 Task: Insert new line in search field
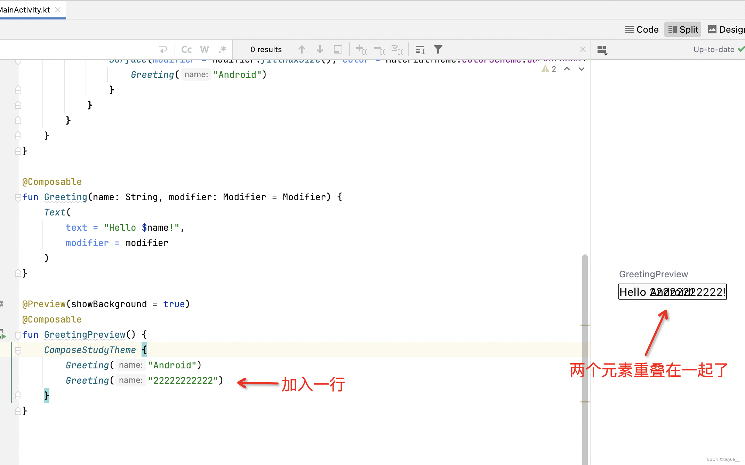[163, 49]
